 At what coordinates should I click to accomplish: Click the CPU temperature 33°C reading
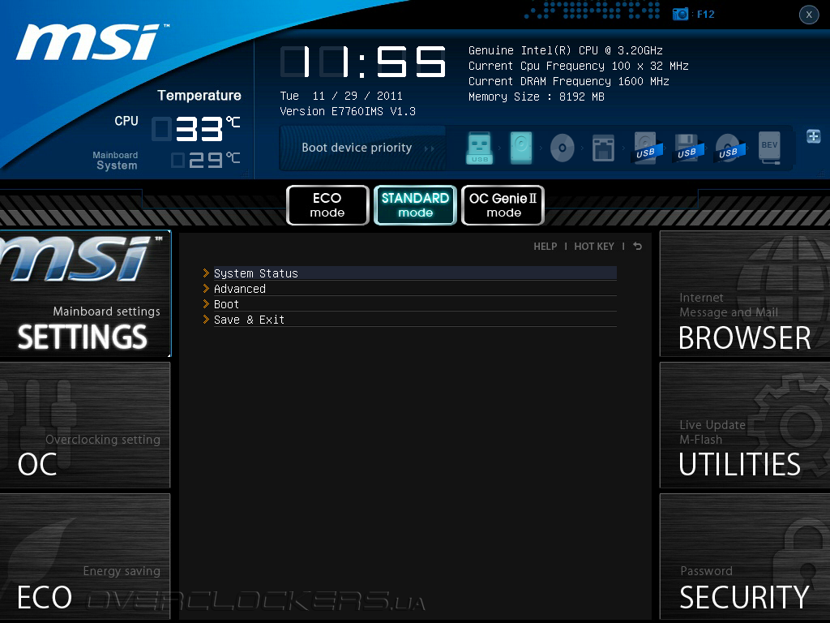(x=196, y=129)
